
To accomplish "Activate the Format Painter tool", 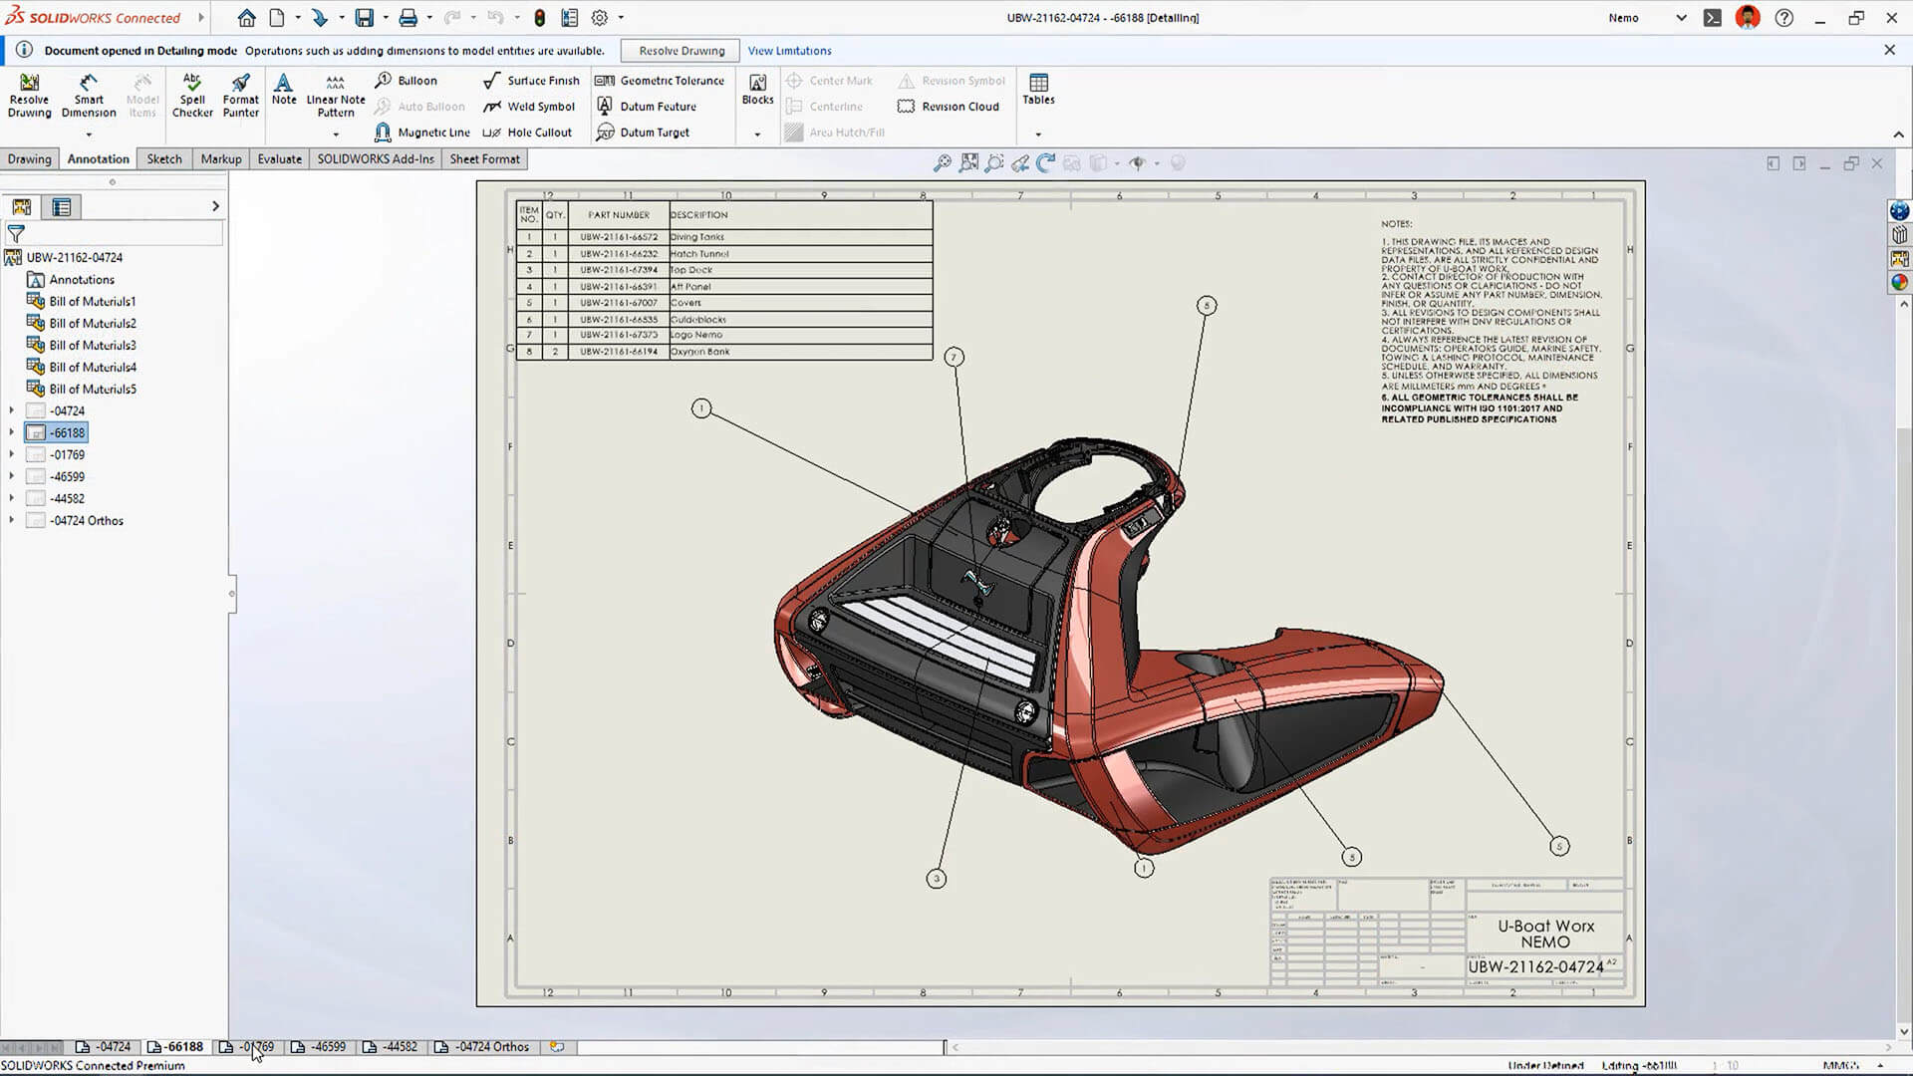I will (240, 96).
